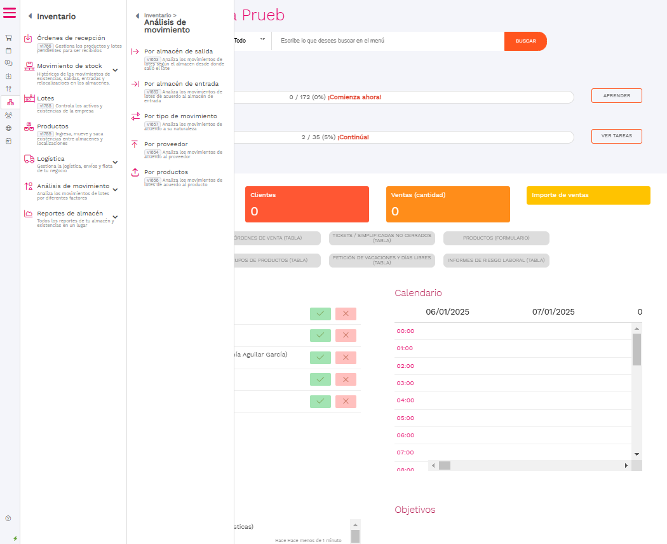This screenshot has width=667, height=544.
Task: Open the globe icon in sidebar
Action: [9, 128]
